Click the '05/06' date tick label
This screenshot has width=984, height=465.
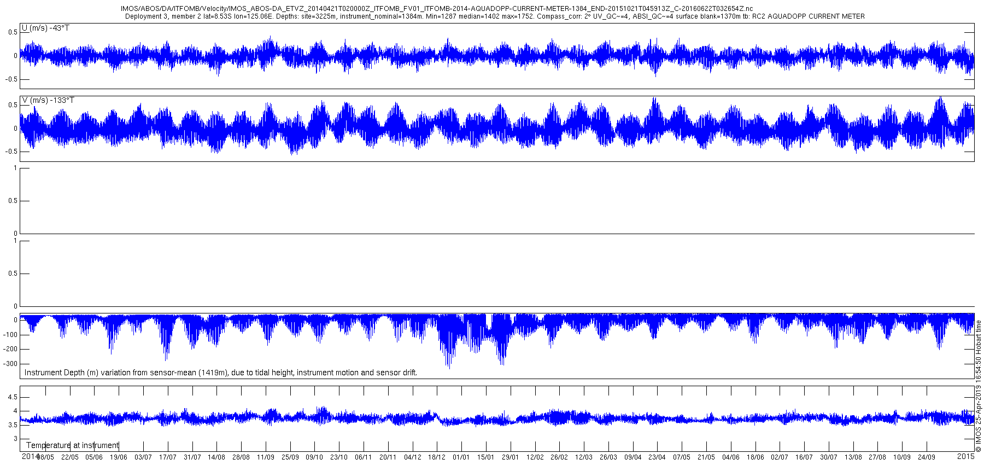coord(94,457)
